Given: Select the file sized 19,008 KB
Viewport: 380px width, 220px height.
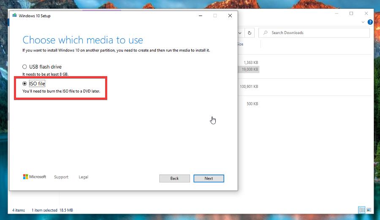Looking at the screenshot, I should [x=250, y=69].
